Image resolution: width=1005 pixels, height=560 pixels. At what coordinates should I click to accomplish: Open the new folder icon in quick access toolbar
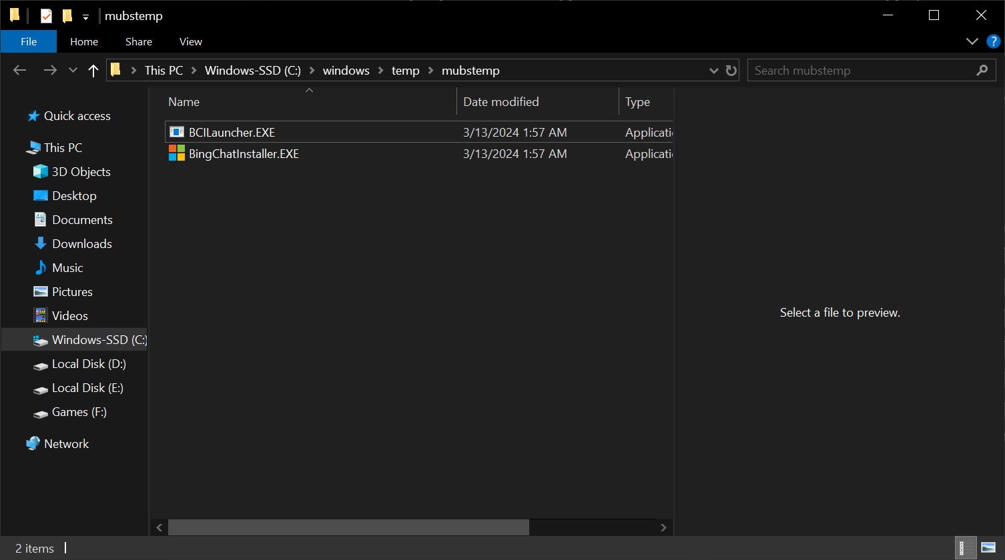[x=69, y=15]
